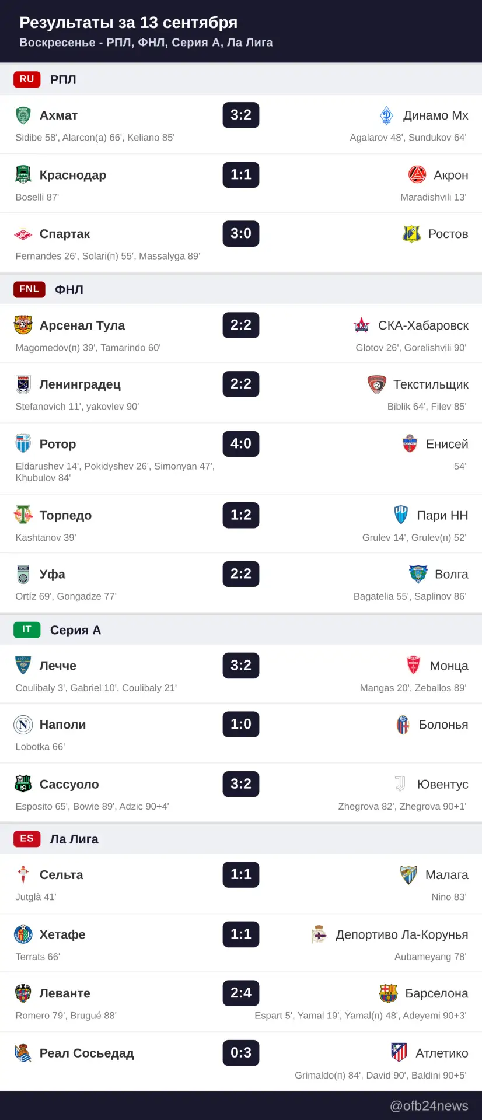Open the RU league badge for RPL
Screen dimensions: 482x1120
click(27, 79)
